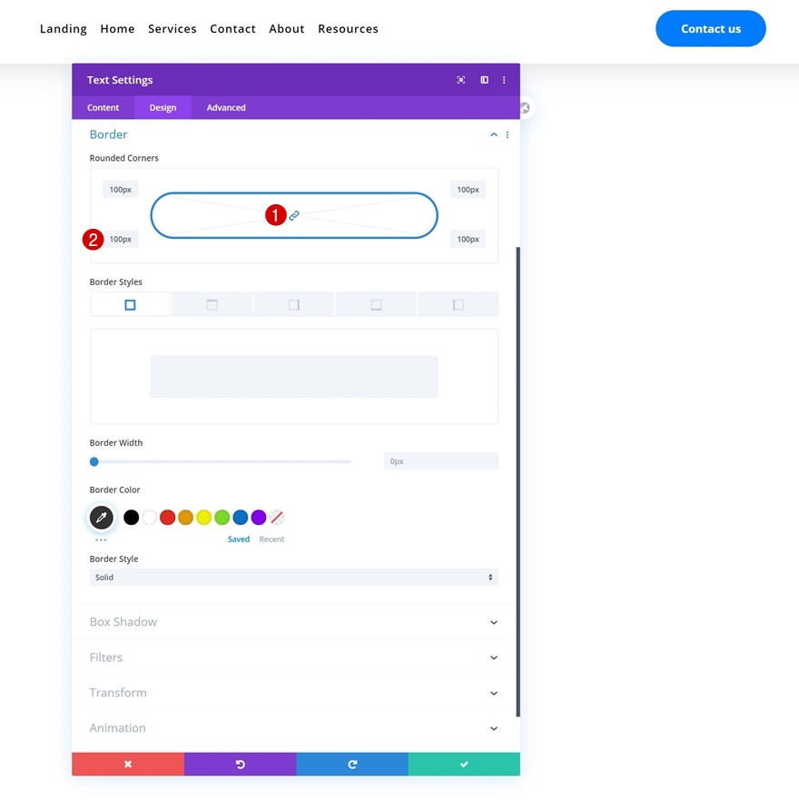Select the top border style option
799x810 pixels.
pyautogui.click(x=212, y=305)
